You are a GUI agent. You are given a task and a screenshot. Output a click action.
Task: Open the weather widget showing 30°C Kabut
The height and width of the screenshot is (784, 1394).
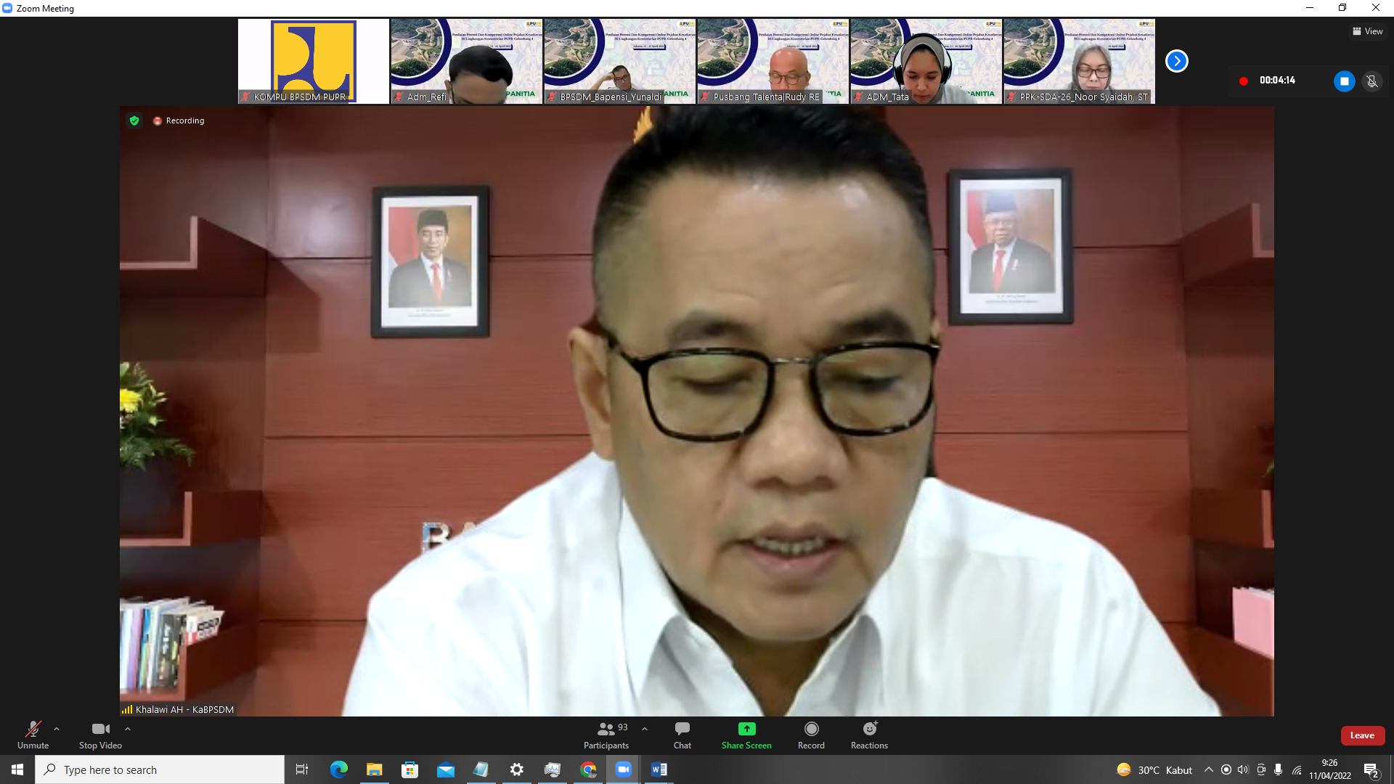point(1154,769)
